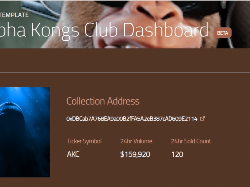
Task: Click the TEMPLATE label above title
Action: [14, 15]
